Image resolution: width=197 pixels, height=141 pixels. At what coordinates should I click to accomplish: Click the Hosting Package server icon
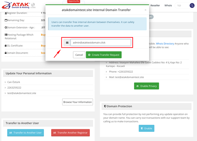(x=6, y=35)
